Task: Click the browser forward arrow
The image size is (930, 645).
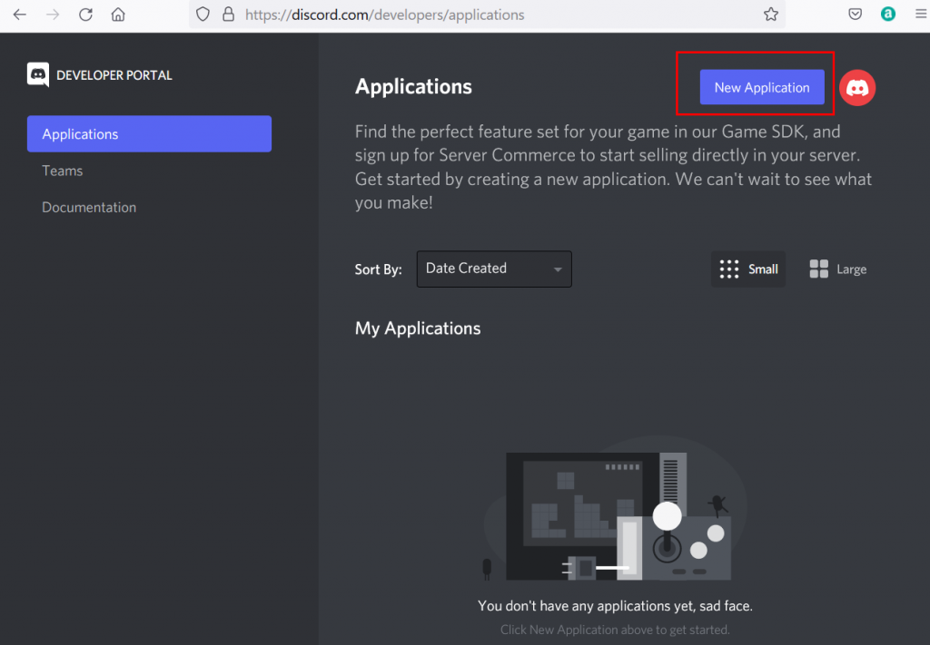Action: click(x=53, y=15)
